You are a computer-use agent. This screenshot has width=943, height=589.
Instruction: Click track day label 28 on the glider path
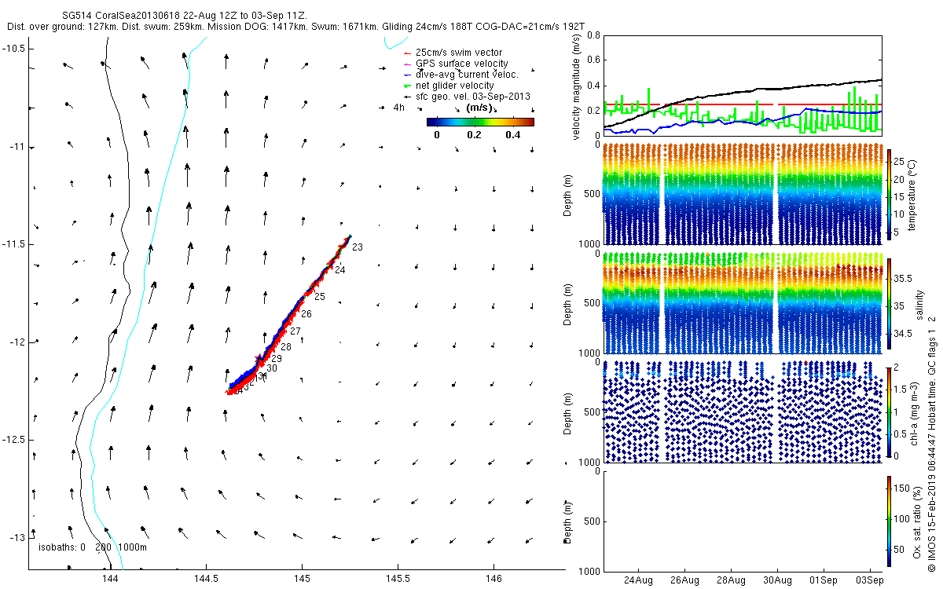coord(286,347)
